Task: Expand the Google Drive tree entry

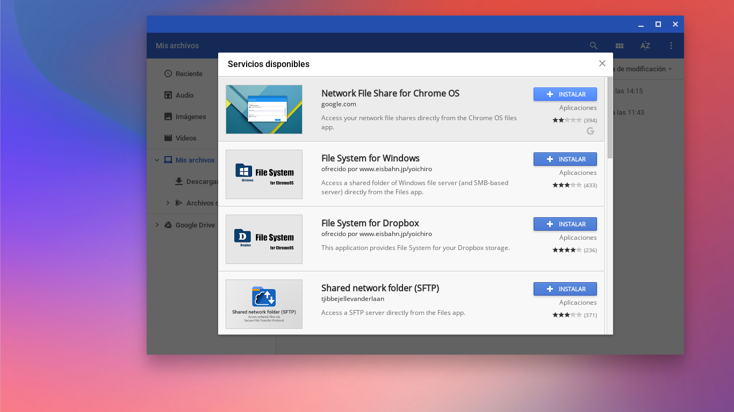Action: [x=157, y=225]
